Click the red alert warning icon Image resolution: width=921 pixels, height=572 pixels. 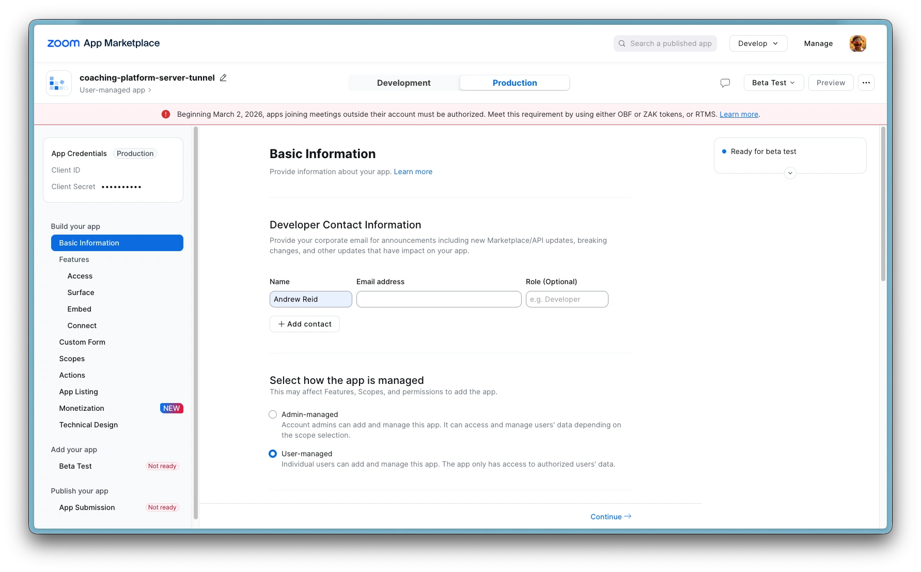[x=166, y=114]
